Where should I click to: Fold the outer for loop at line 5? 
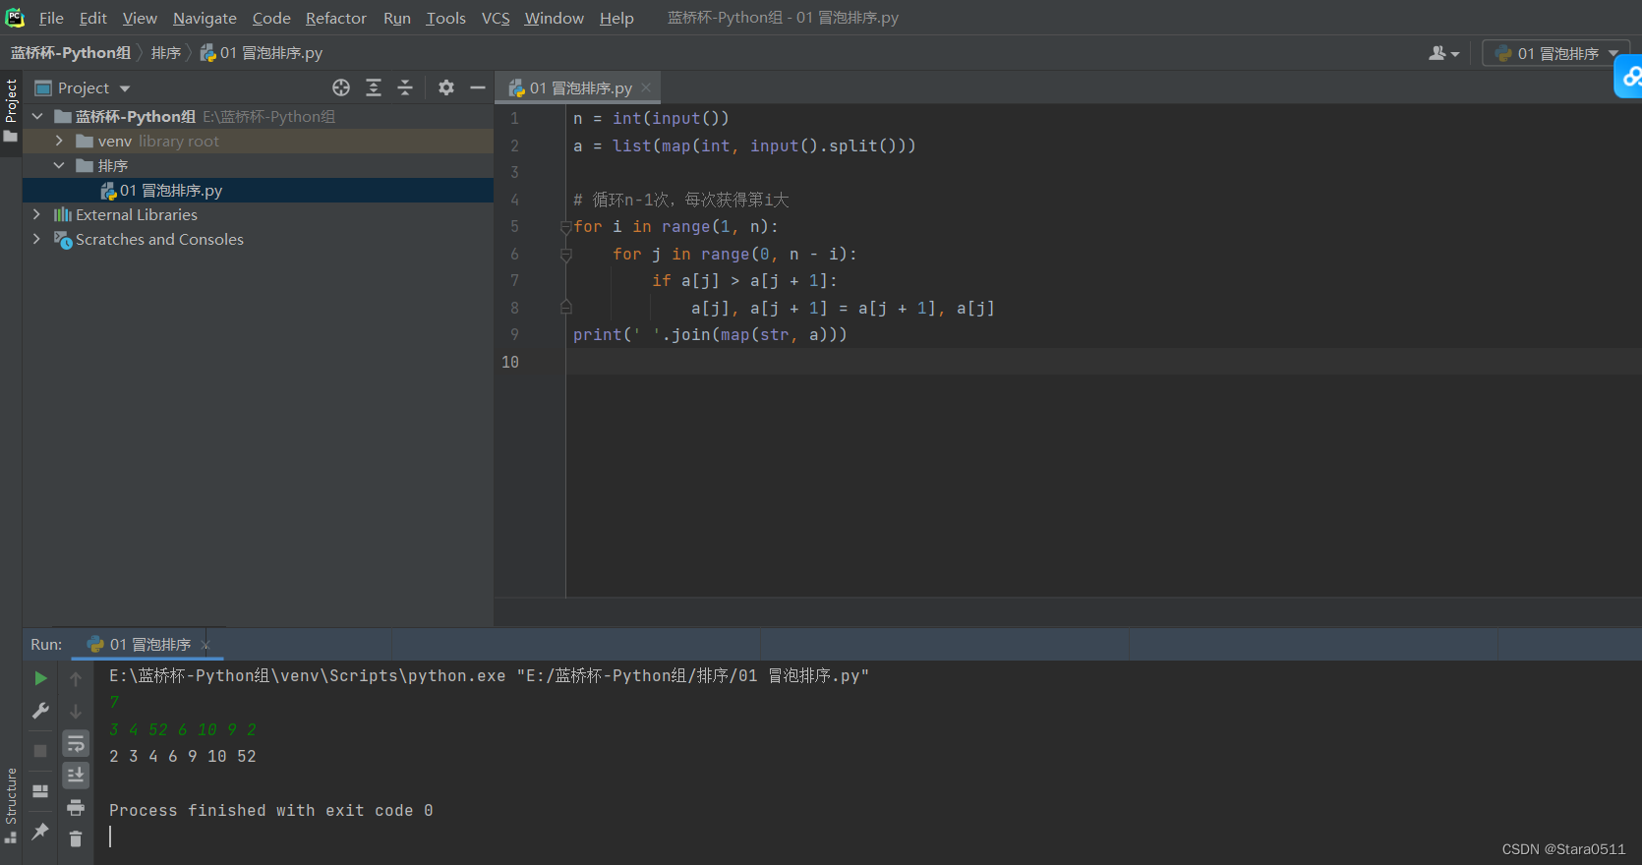tap(566, 227)
